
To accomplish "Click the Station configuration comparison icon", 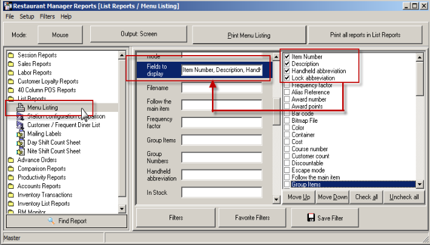I will point(21,116).
